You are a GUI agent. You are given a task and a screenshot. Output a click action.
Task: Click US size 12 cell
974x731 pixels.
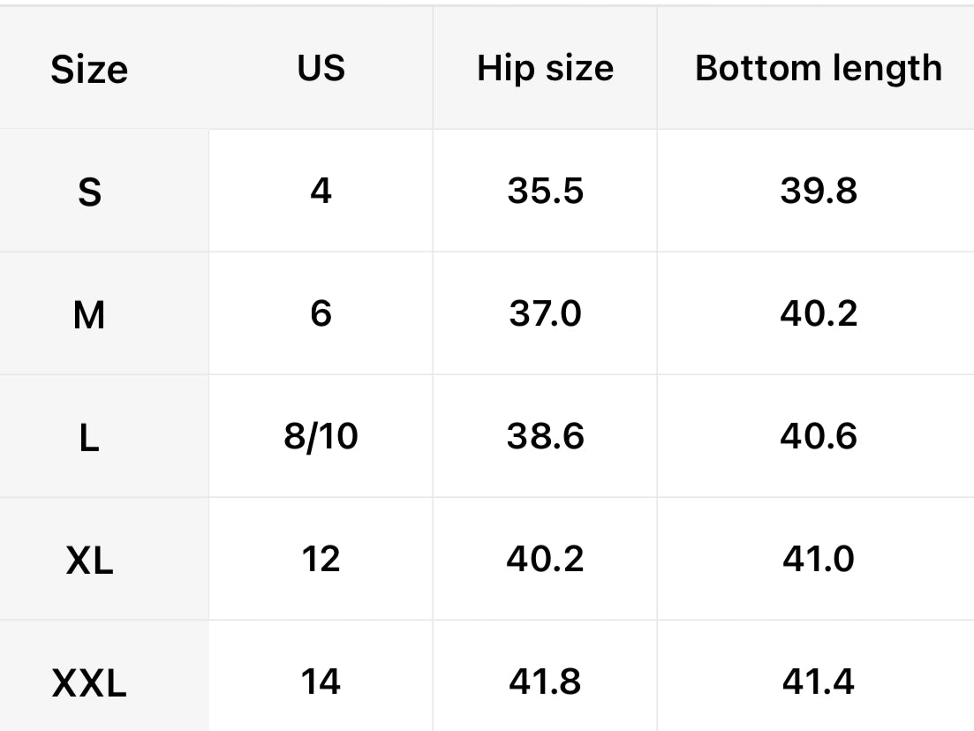pos(321,559)
